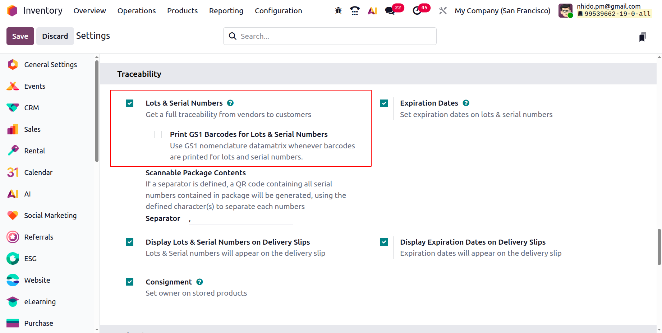The image size is (662, 333).
Task: Uncheck Display Expiration Dates on Delivery Slips
Action: [383, 242]
